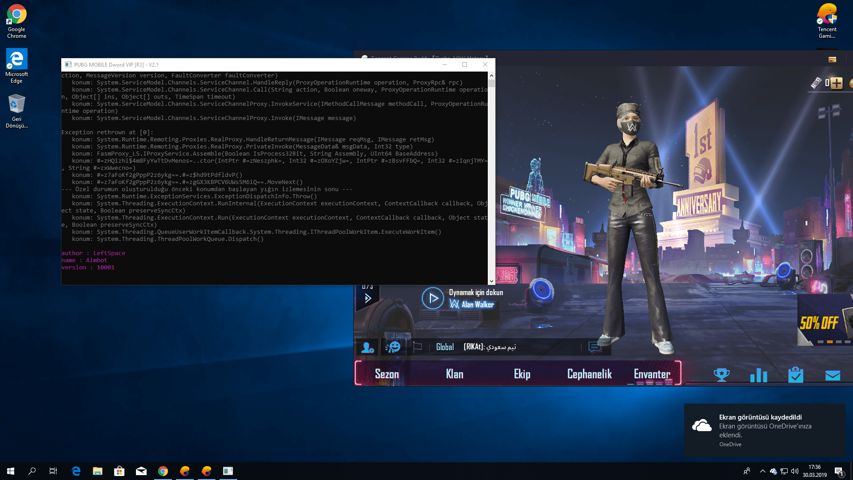Open Mail app from taskbar
Screen dimensions: 853x480
coord(141,471)
